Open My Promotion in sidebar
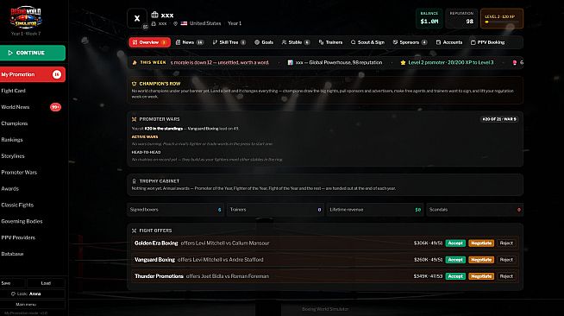This screenshot has width=564, height=316. tap(33, 74)
